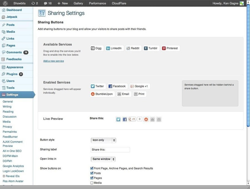The height and width of the screenshot is (189, 250).
Task: Click the print icon in Live Preview
Action: click(x=159, y=119)
